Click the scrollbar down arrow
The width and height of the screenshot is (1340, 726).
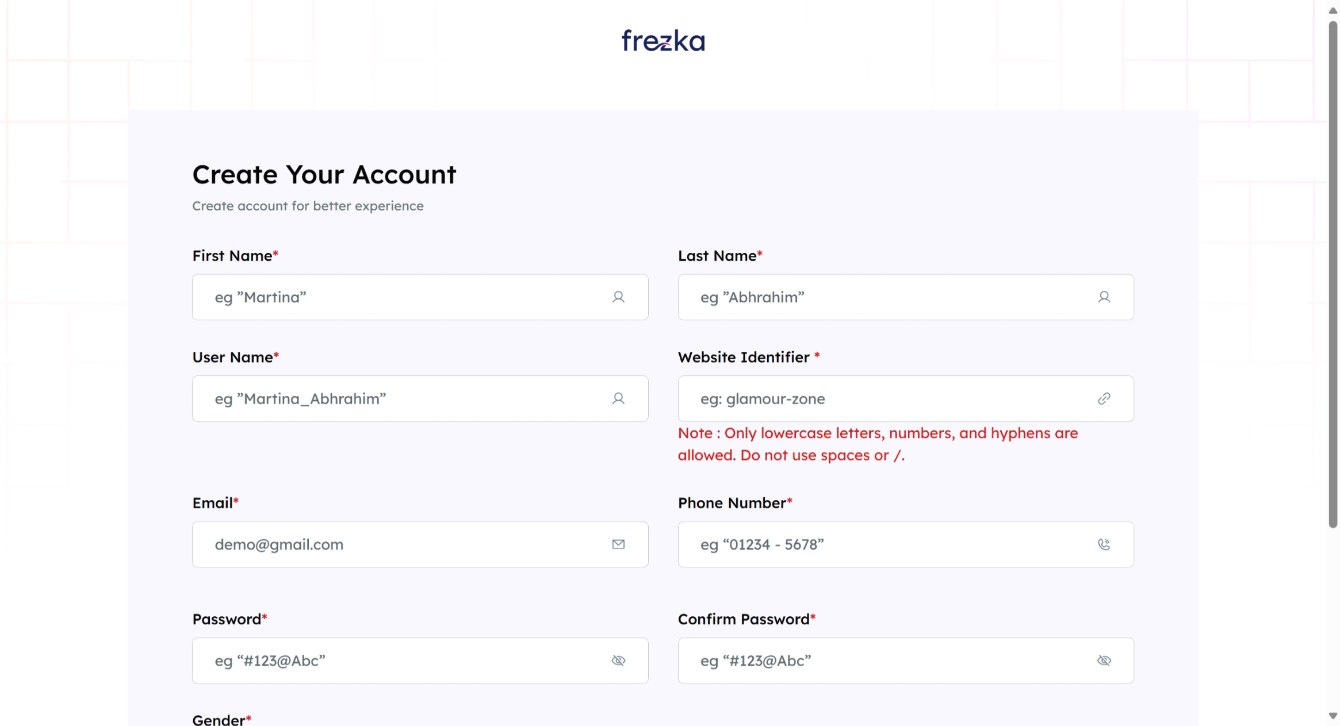(x=1333, y=716)
